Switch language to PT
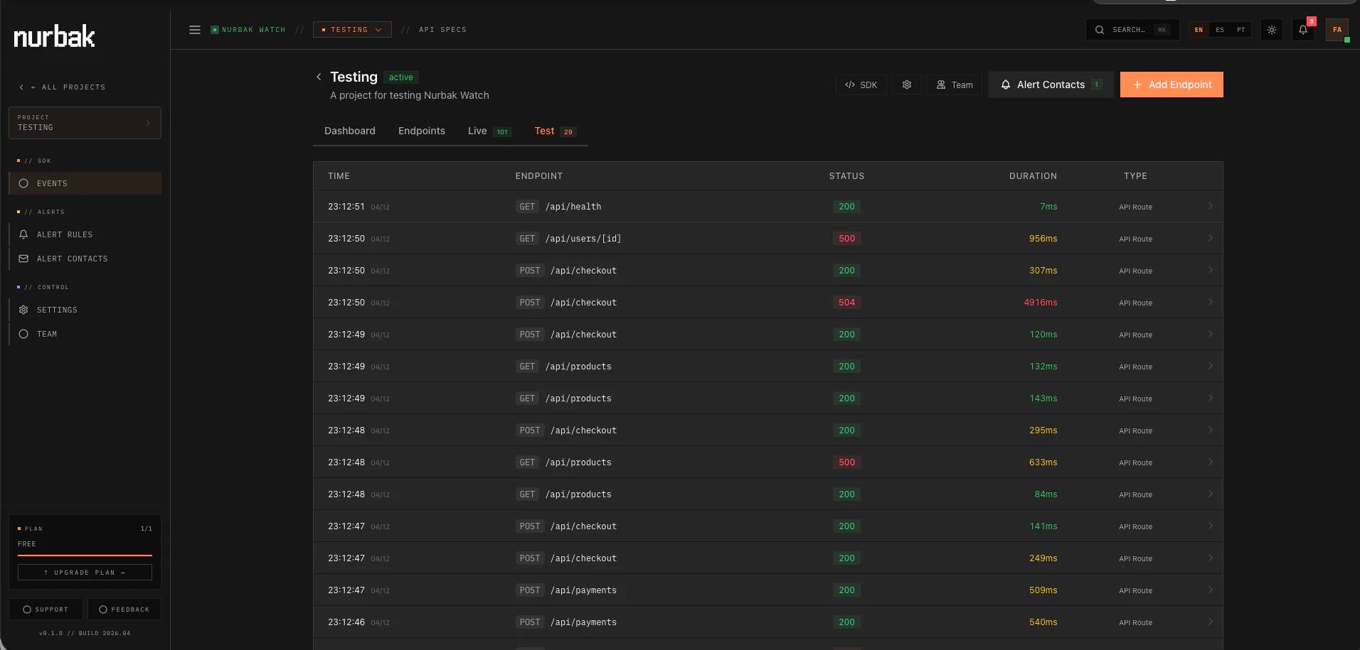The image size is (1360, 650). (1241, 30)
